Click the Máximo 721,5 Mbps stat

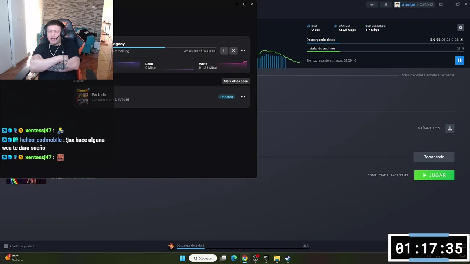(x=345, y=28)
